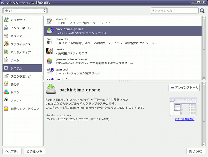The width and height of the screenshot is (208, 157).
Task: Select the プログラミング category
Action: (x=22, y=76)
